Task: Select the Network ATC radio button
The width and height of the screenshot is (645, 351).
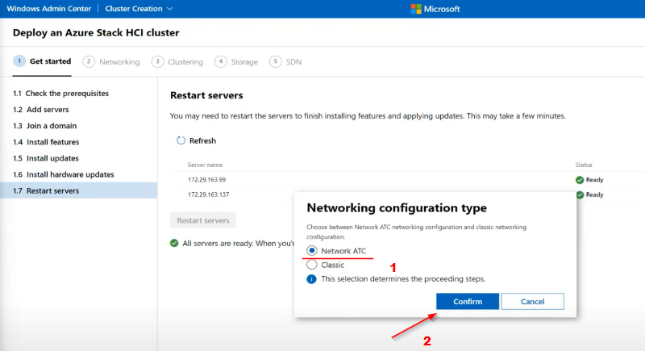Action: click(x=312, y=251)
